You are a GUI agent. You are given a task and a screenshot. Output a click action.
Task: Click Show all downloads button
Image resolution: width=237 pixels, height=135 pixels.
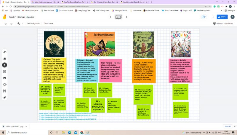point(228,126)
